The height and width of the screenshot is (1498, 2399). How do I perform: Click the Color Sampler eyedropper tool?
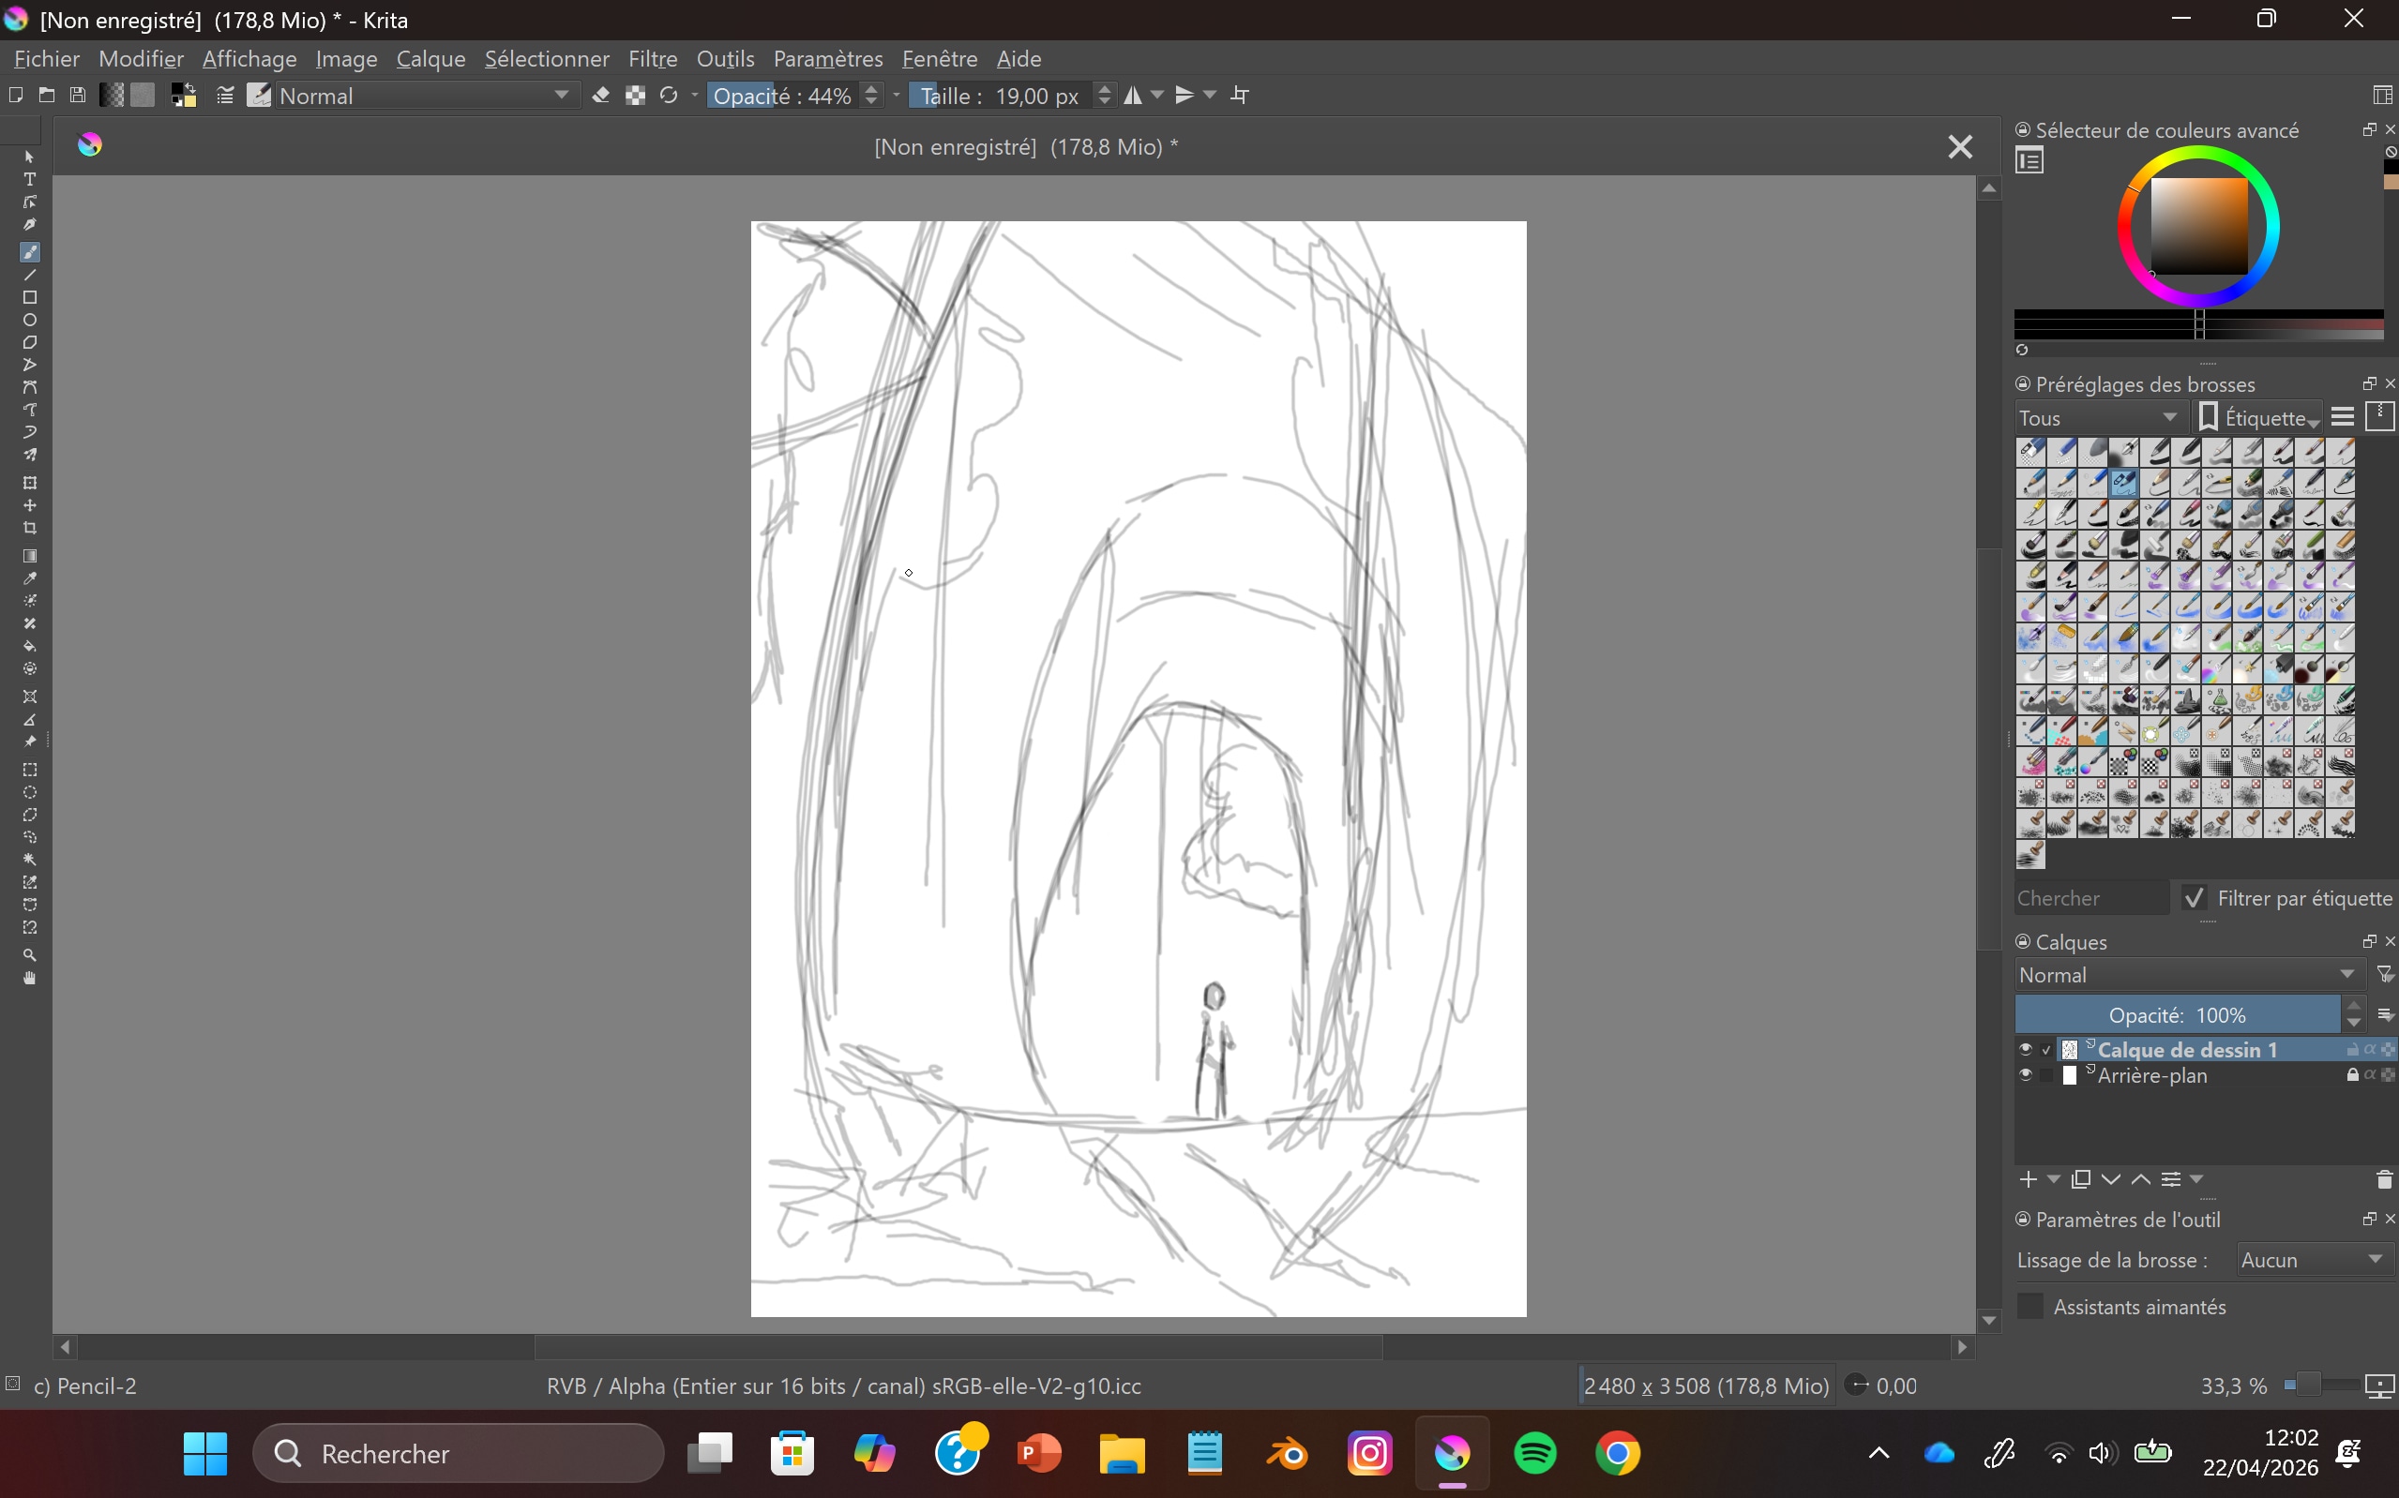tap(30, 578)
